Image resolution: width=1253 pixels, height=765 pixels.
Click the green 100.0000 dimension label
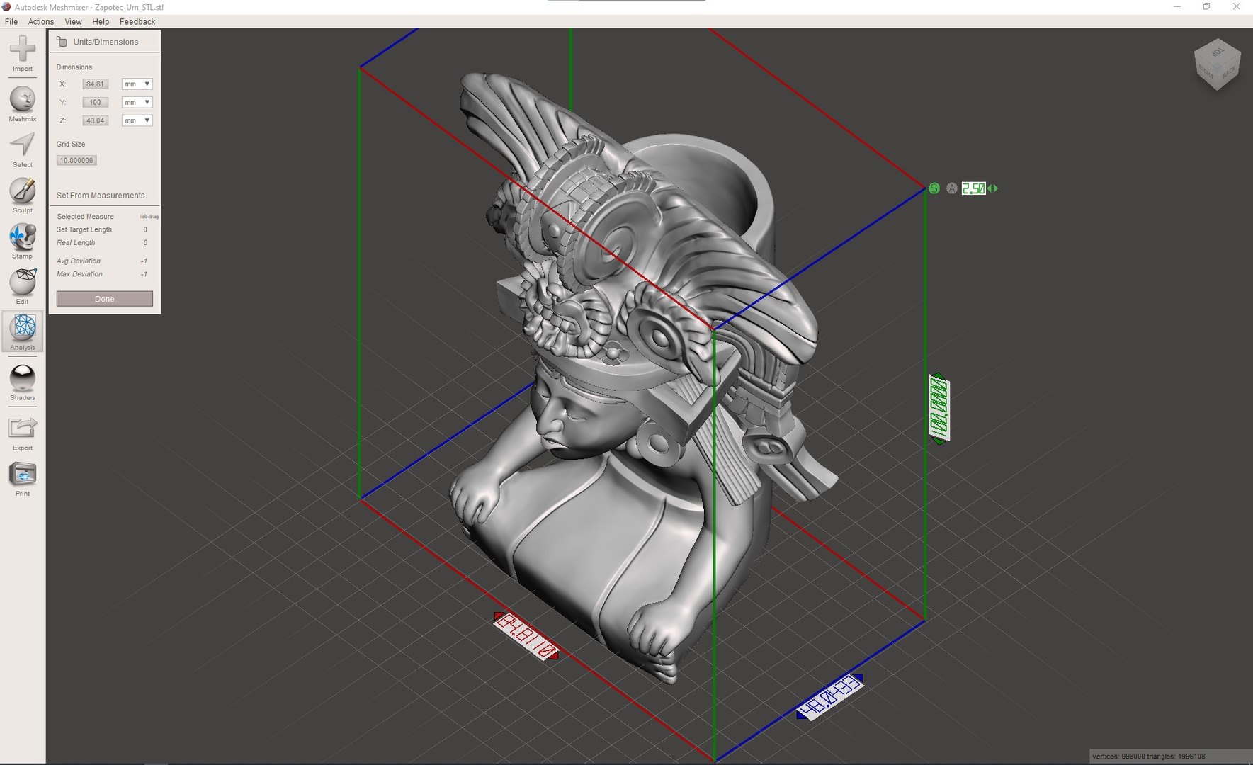click(x=939, y=409)
